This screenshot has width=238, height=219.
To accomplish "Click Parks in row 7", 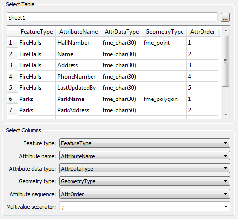I will pos(37,110).
